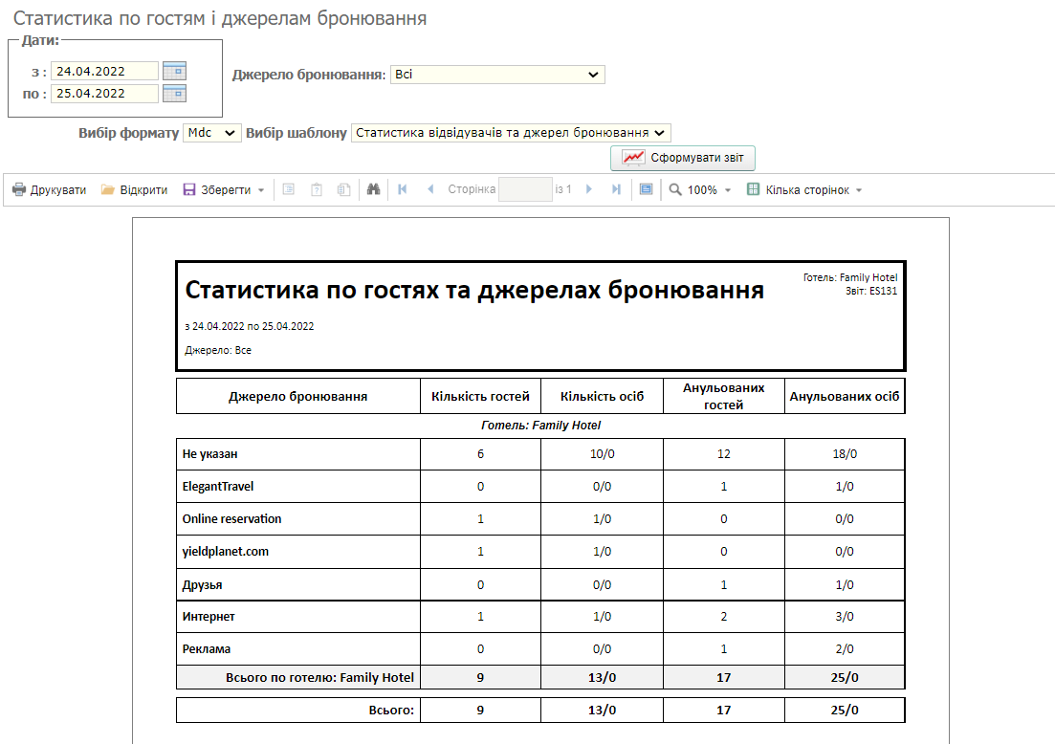Viewport: 1055px width, 744px height.
Task: Open Кілька сторінок view mode menu
Action: tap(804, 190)
